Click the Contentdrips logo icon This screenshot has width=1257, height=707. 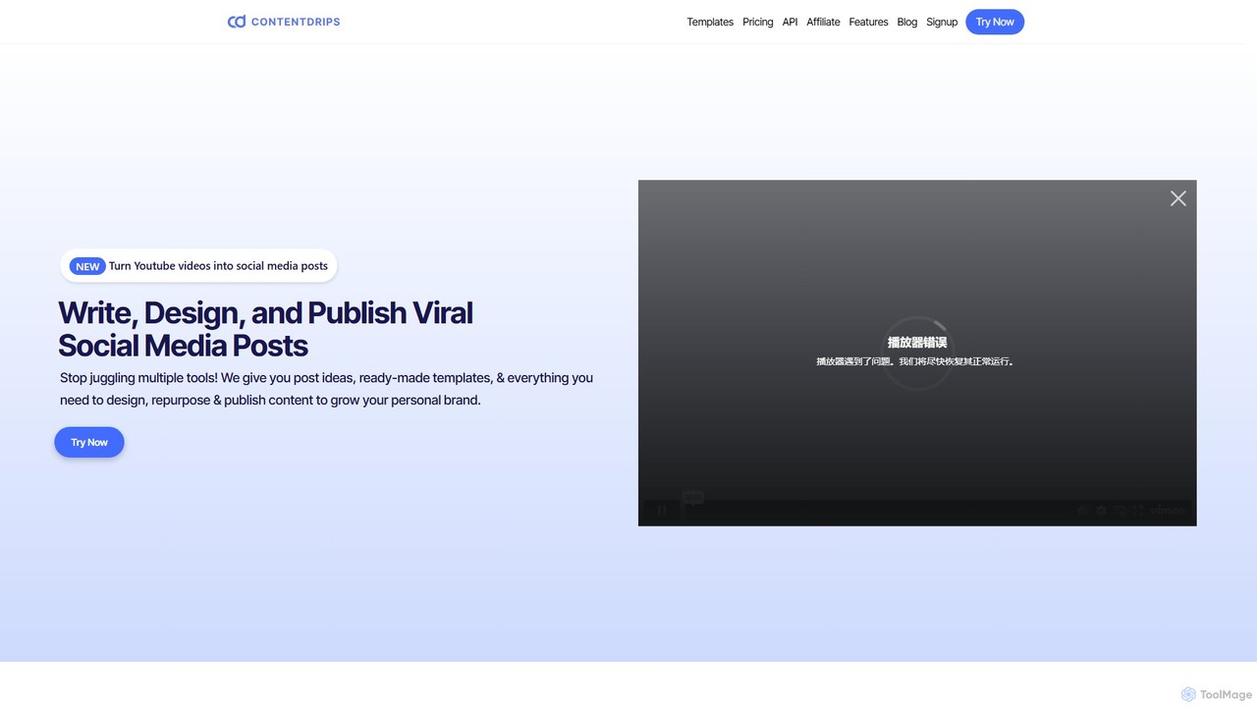pos(237,22)
